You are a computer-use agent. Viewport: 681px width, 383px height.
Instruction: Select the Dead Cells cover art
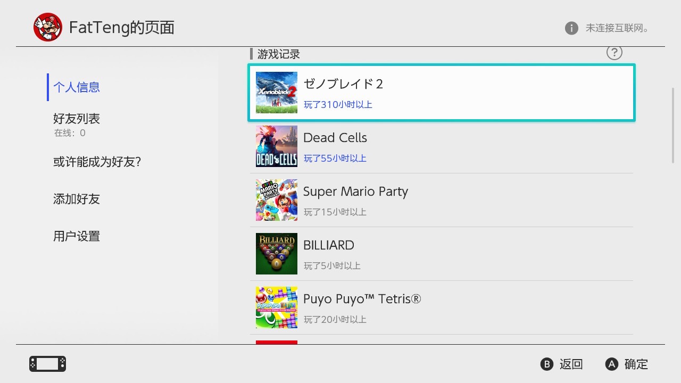[277, 146]
